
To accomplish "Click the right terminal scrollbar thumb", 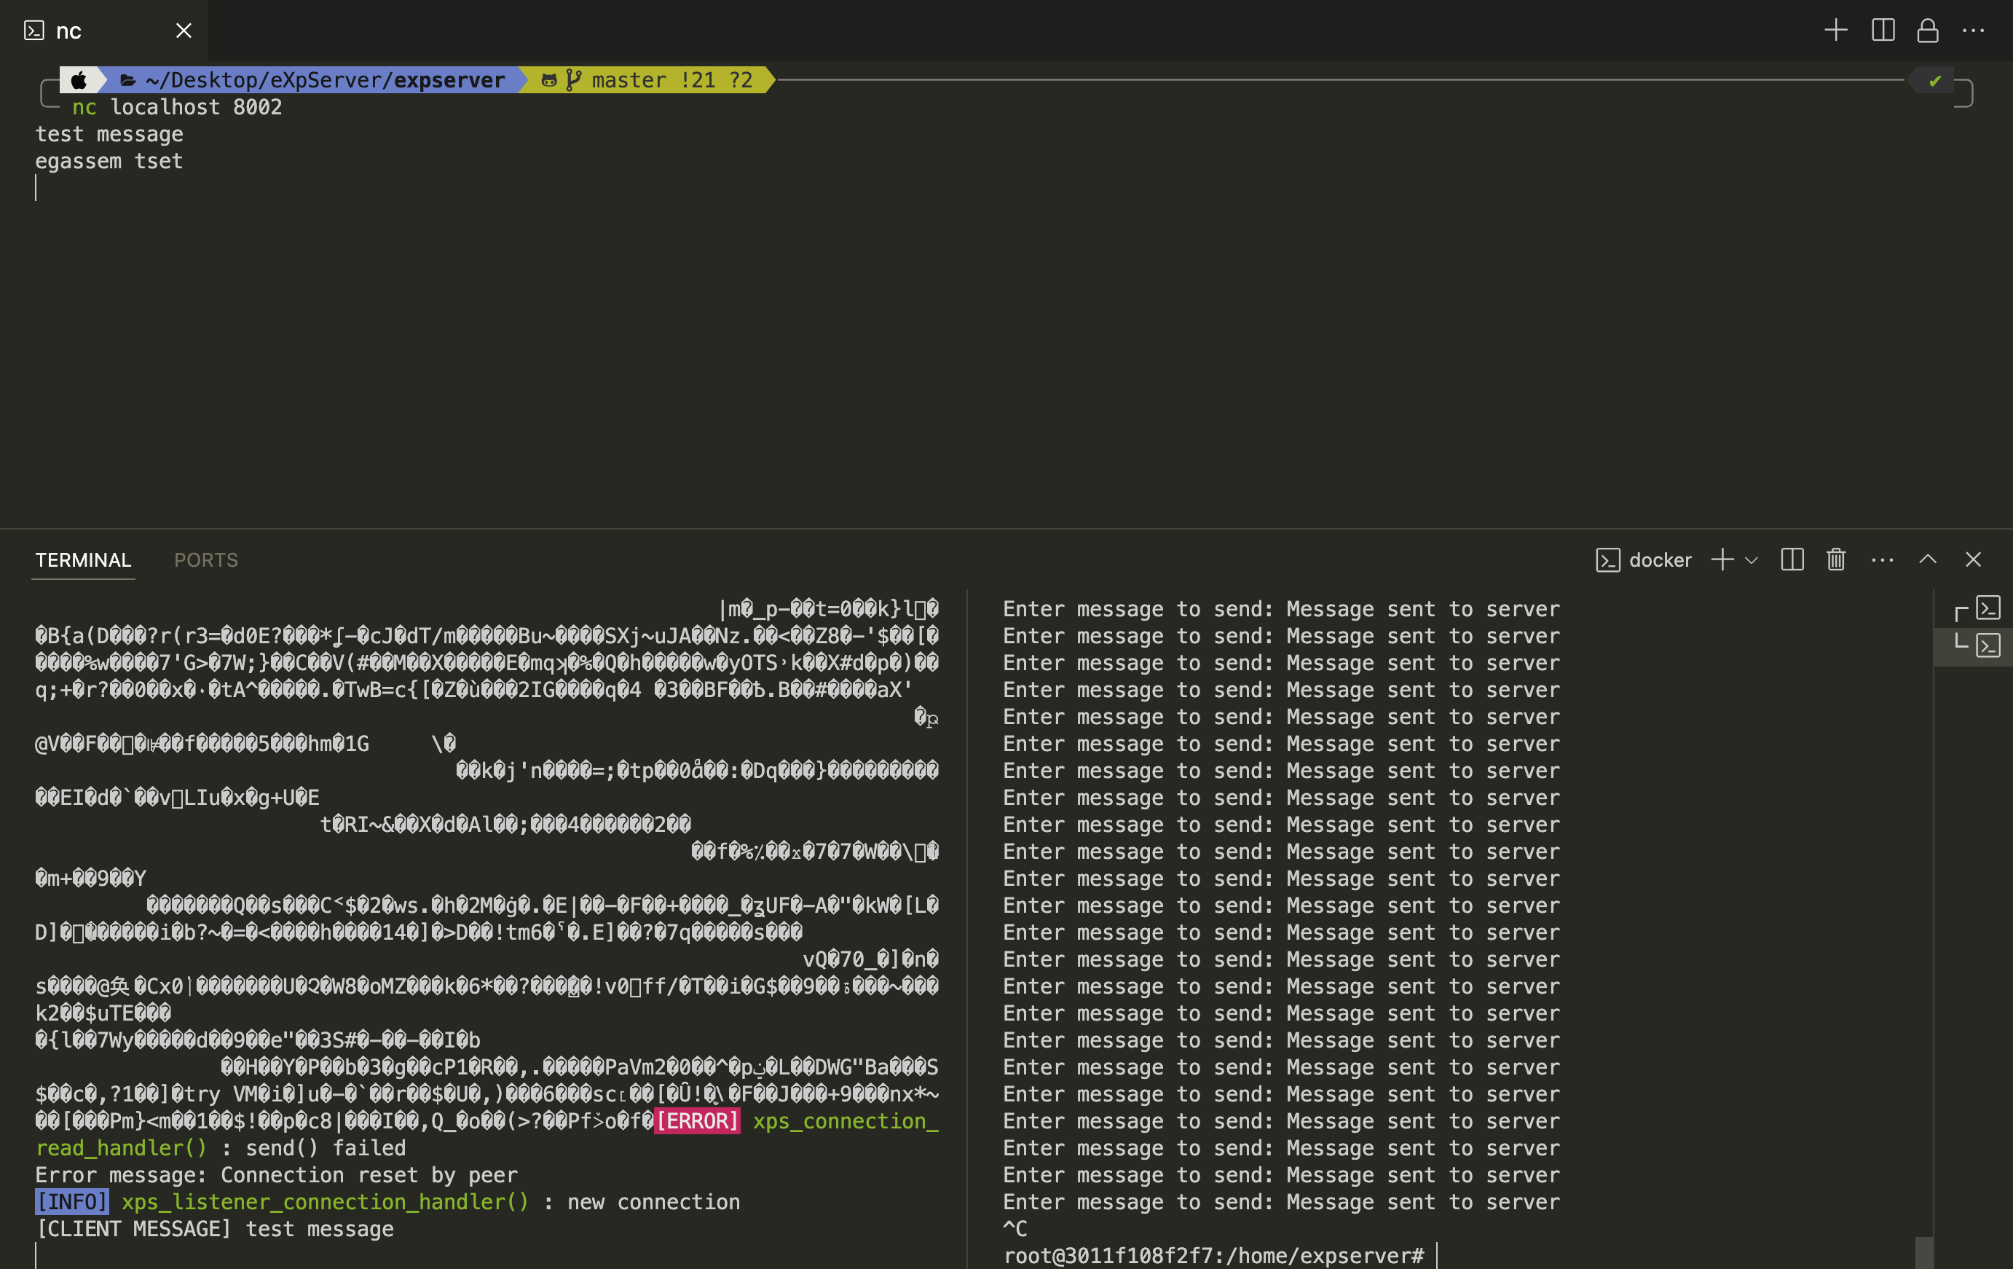I will click(1924, 1252).
